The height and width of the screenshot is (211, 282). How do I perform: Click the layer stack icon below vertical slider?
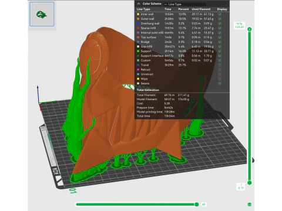tap(249, 205)
